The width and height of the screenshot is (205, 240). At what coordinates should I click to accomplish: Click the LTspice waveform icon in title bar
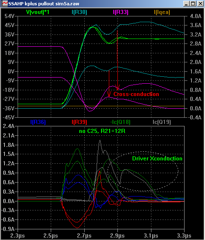pos(4,3)
